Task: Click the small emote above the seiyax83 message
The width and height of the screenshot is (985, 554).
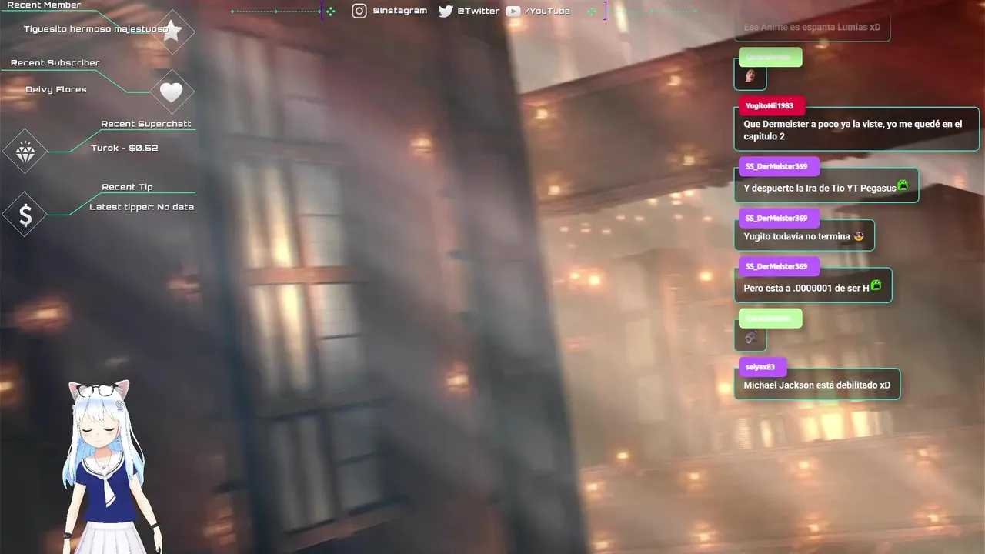Action: (x=750, y=337)
